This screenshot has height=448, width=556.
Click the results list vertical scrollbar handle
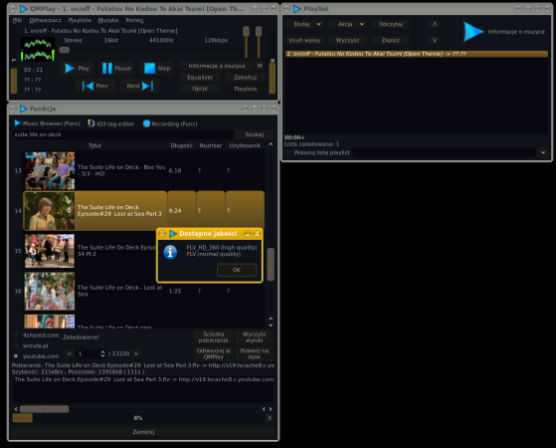[271, 264]
